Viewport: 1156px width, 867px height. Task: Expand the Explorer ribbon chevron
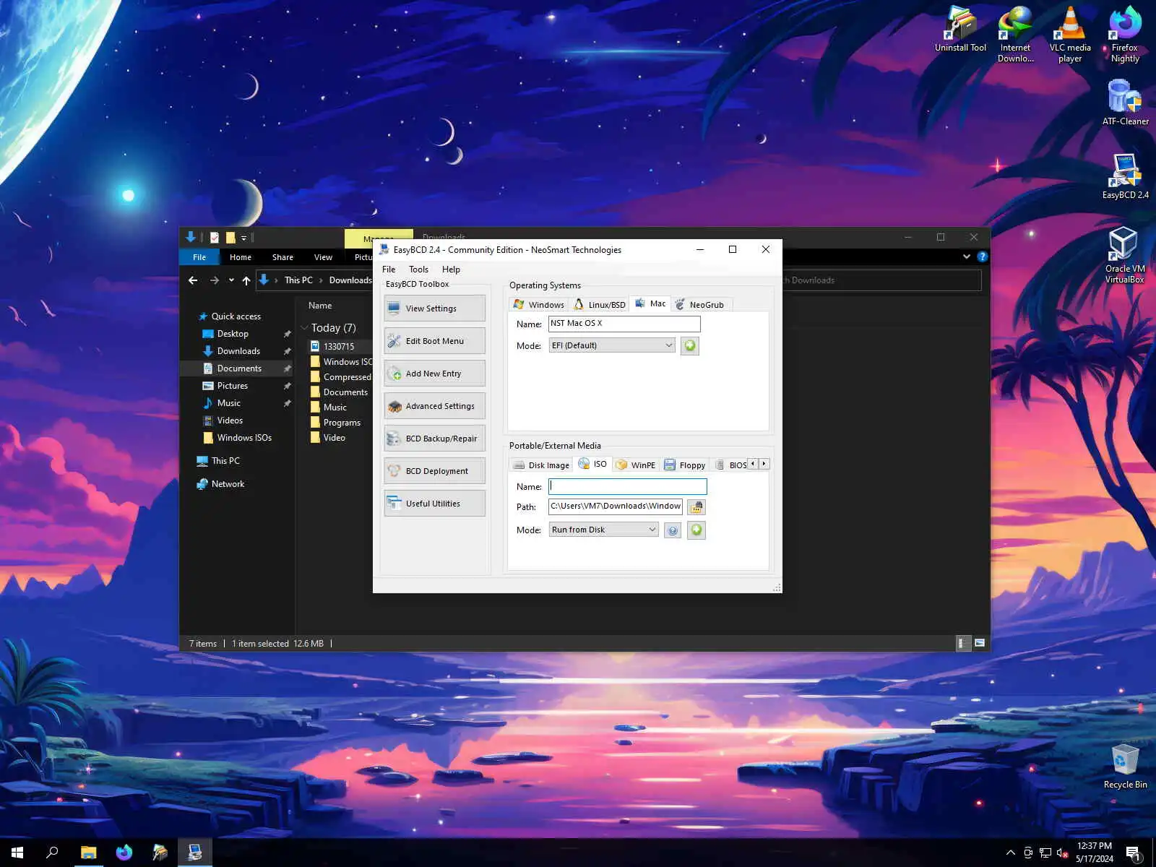tap(967, 256)
